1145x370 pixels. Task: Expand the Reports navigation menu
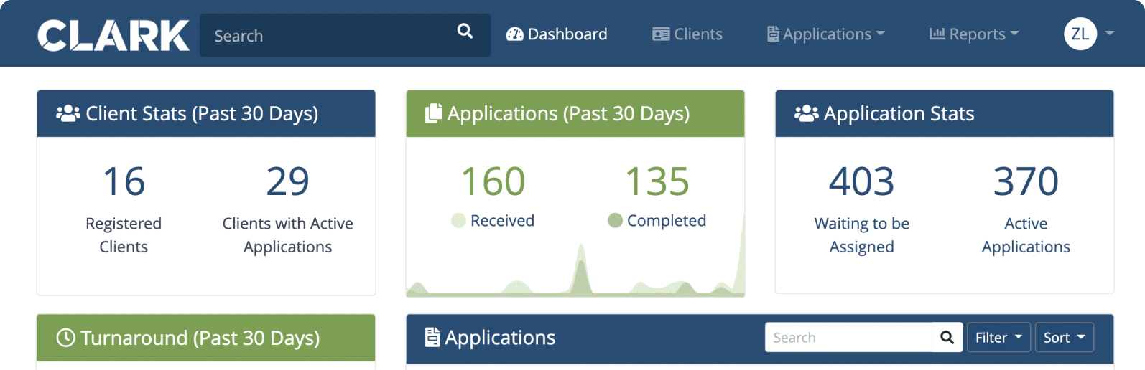974,34
